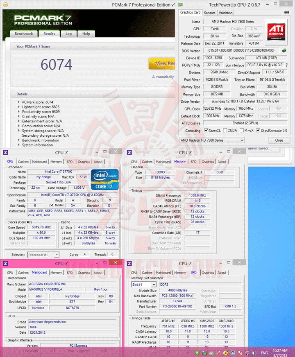Screen dimensions: 295x357
Task: Click the MAXIMUS V FORMULA model field
Action: (56, 289)
